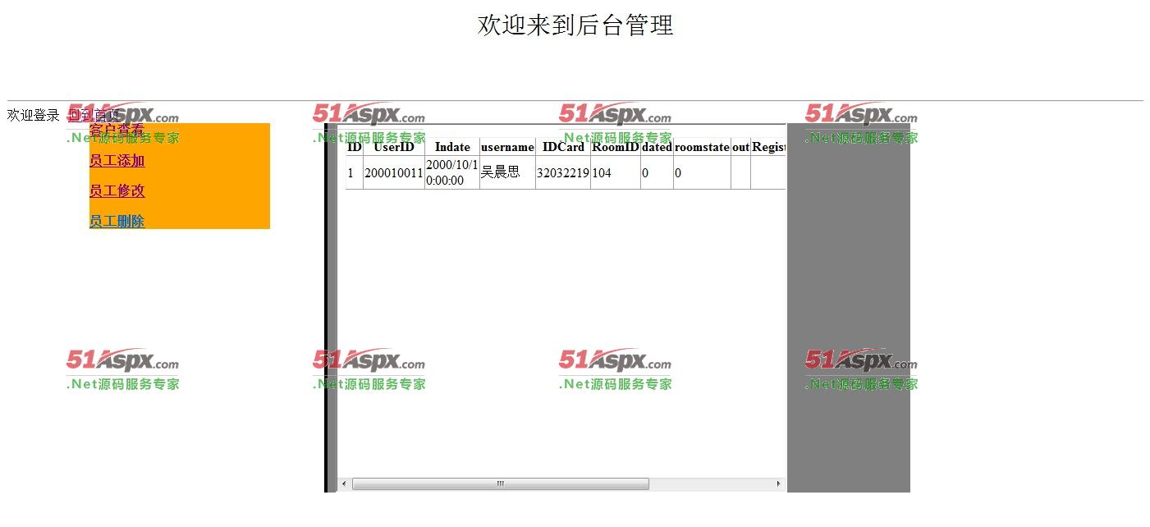Open the 回到首页 link
The height and width of the screenshot is (527, 1150).
pos(94,115)
